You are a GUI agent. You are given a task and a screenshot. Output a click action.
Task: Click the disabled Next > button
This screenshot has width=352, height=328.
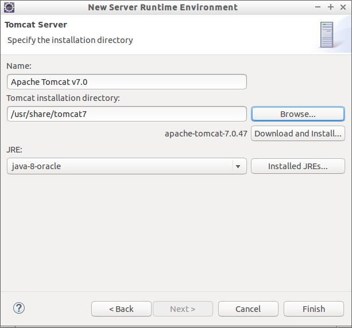pos(183,309)
